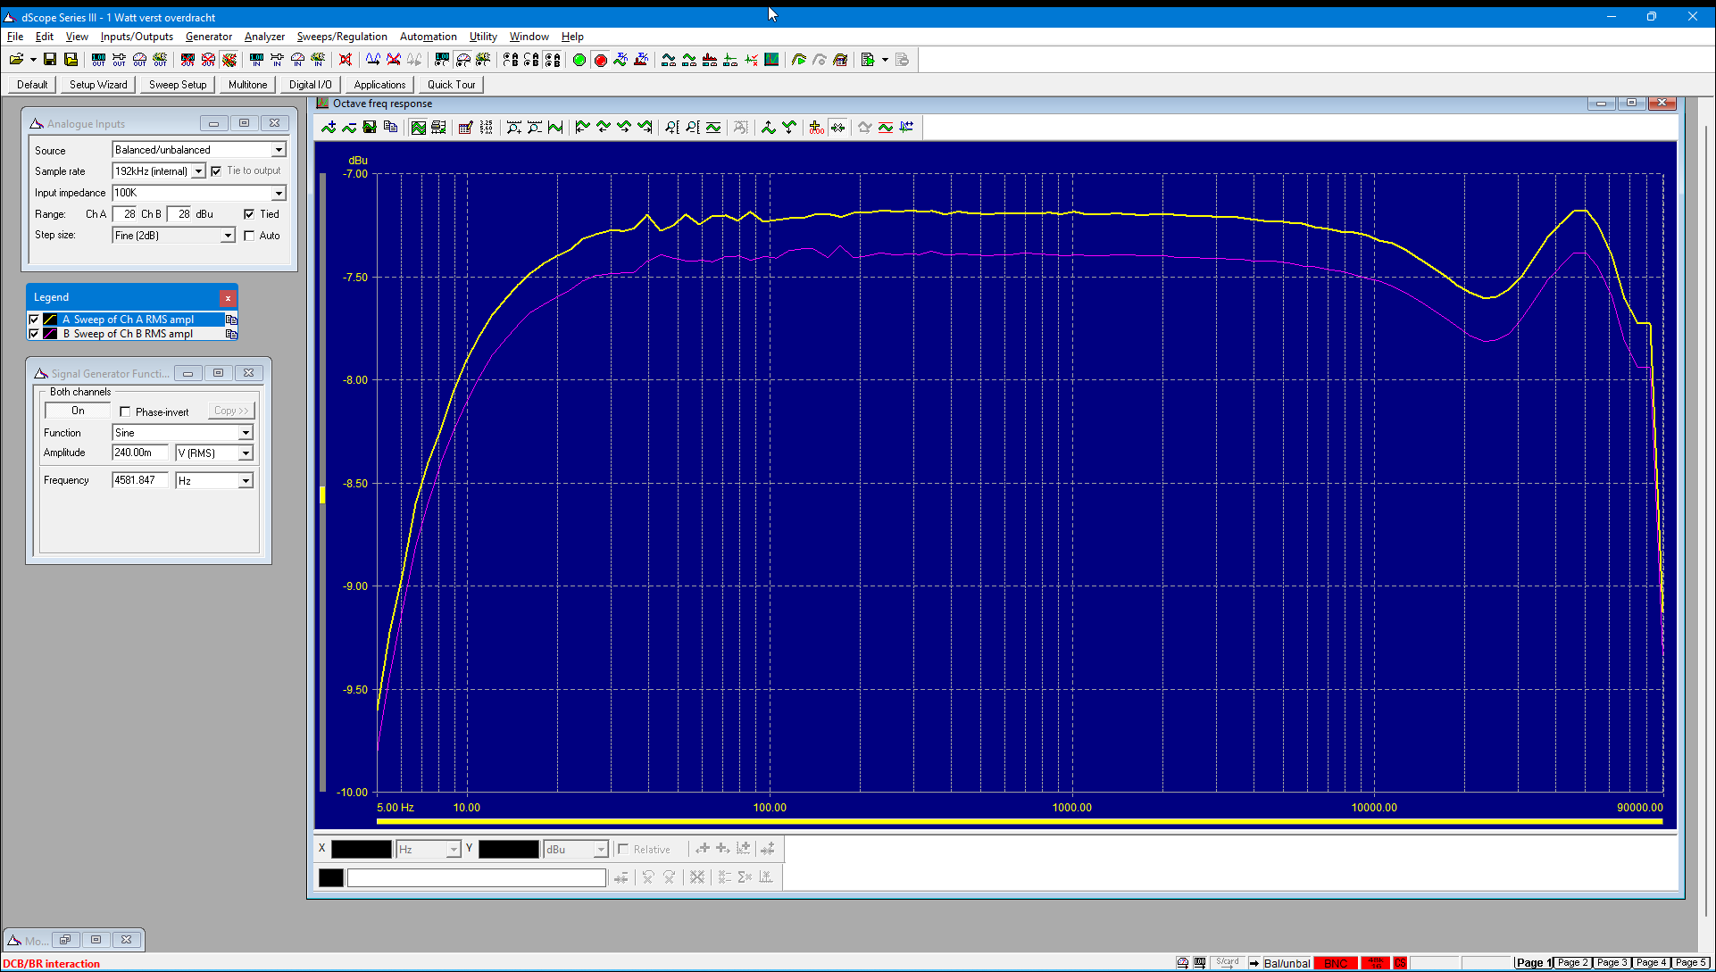
Task: Open the File menu
Action: pos(15,37)
